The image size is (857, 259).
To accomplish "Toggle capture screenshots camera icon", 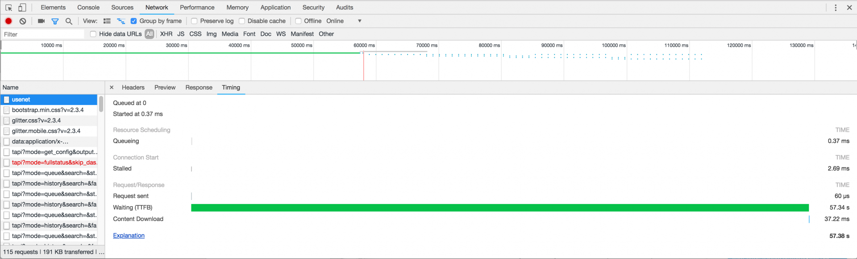I will pyautogui.click(x=42, y=21).
